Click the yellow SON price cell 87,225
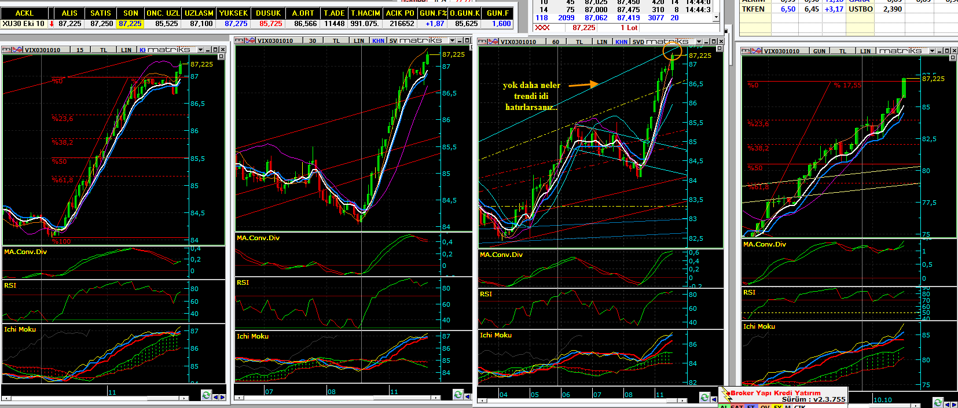958x408 pixels. click(130, 24)
